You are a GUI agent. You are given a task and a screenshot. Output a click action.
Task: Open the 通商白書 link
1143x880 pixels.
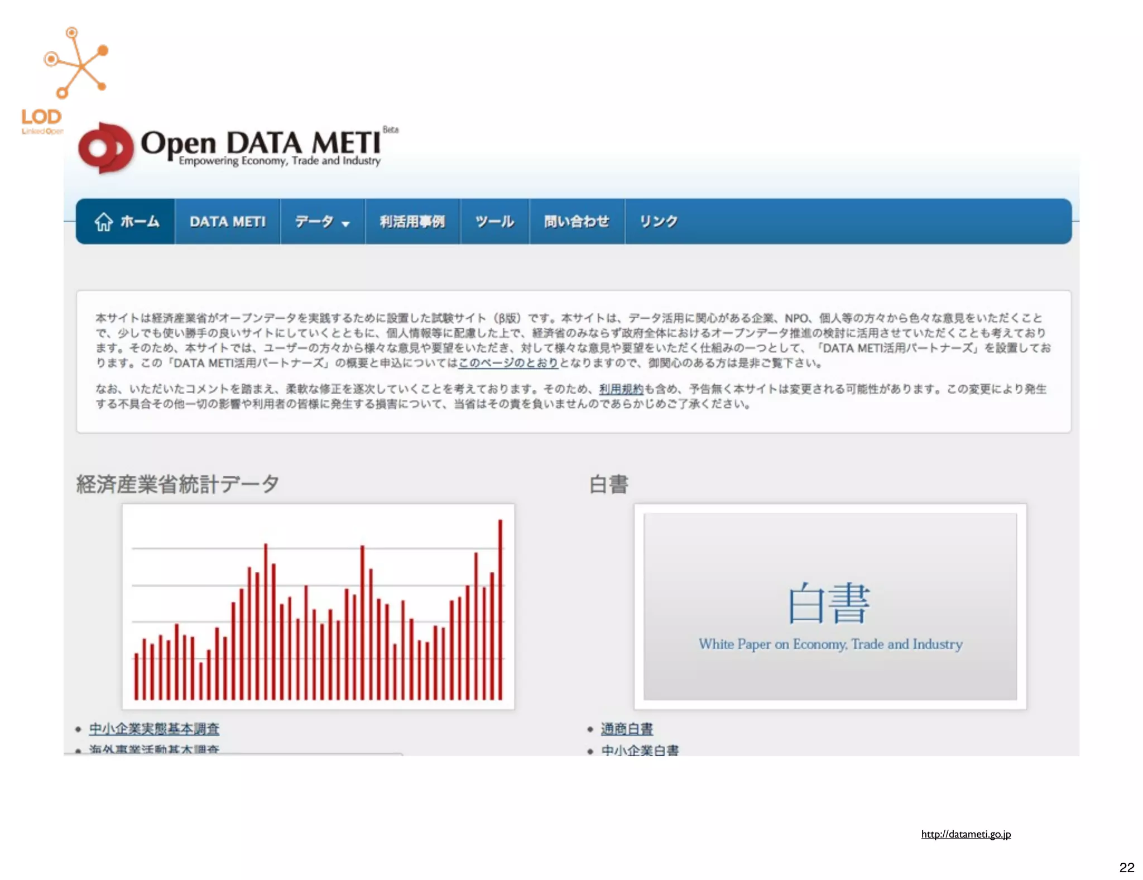pyautogui.click(x=627, y=729)
